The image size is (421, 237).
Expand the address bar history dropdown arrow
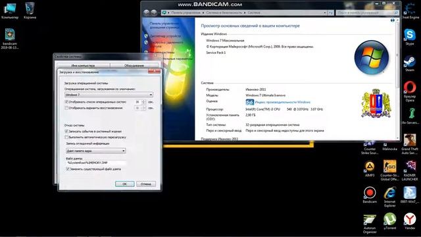[x=325, y=13]
